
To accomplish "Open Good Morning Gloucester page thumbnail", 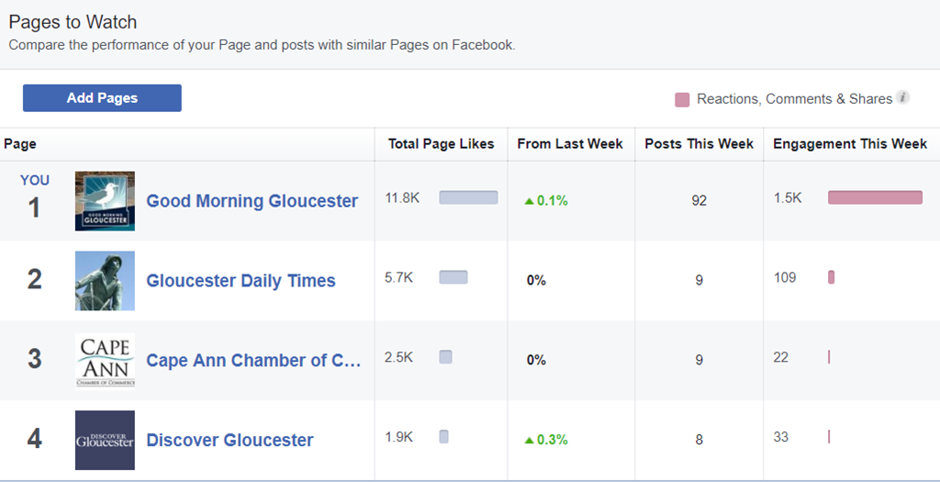I will tap(105, 201).
